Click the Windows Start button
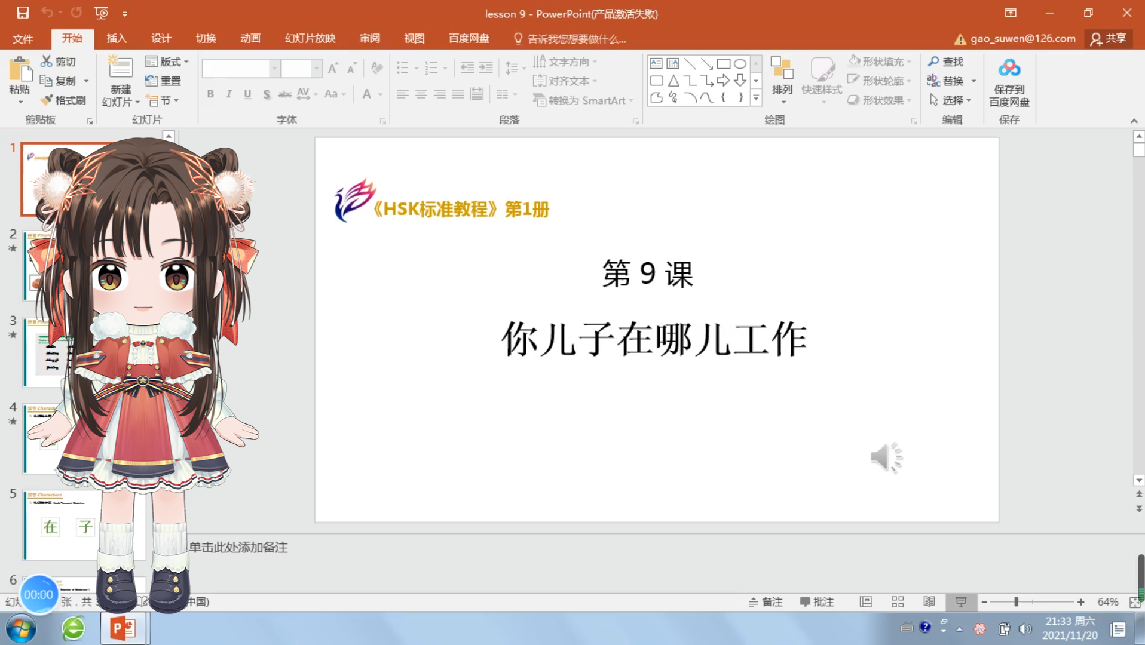 click(x=21, y=628)
